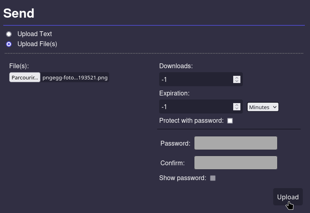Increase Expiration value with up arrow

click(237, 105)
